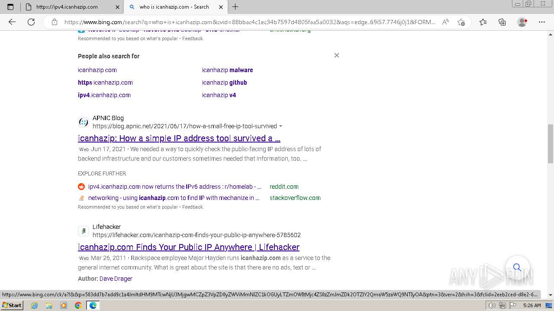Open the profile avatar icon
This screenshot has width=554, height=311.
(x=522, y=22)
